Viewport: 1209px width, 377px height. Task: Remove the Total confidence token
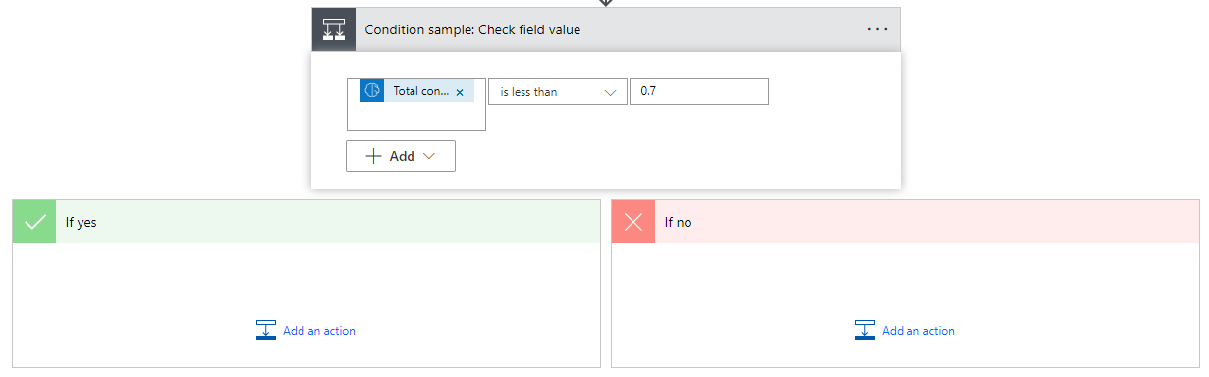tap(460, 92)
